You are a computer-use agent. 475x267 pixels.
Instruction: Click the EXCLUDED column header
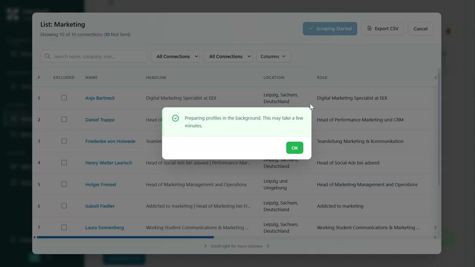(64, 78)
